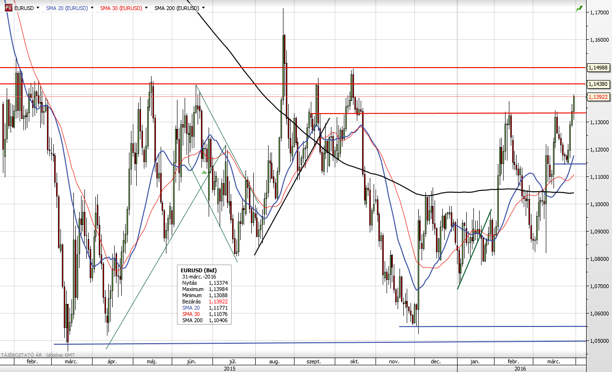The image size is (612, 372).
Task: Click the 1,05000 price axis label
Action: coord(599,341)
